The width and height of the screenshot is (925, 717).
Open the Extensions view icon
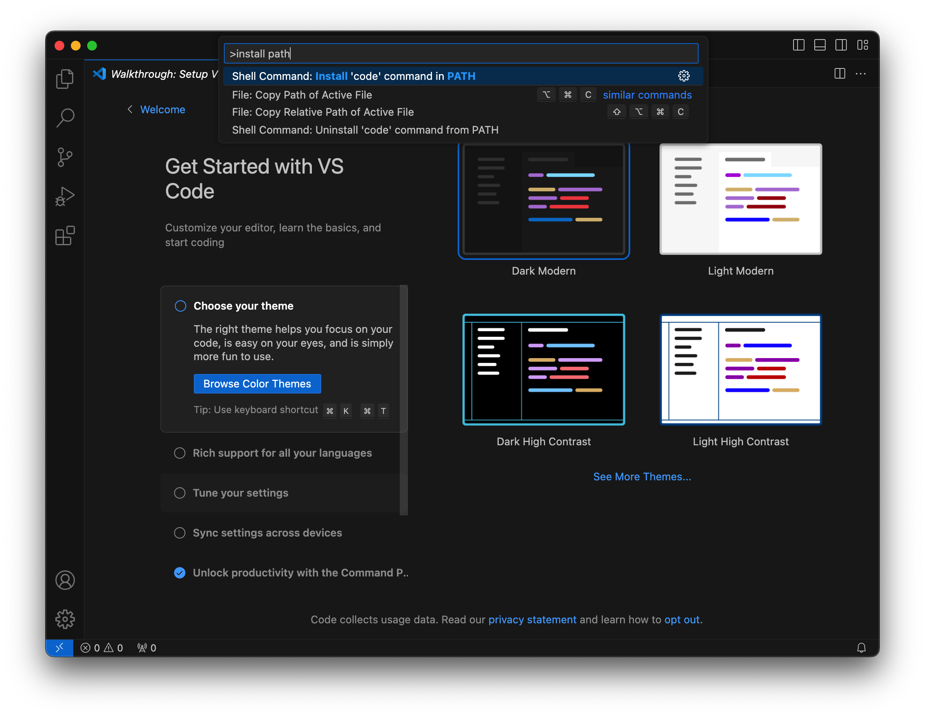(x=65, y=235)
